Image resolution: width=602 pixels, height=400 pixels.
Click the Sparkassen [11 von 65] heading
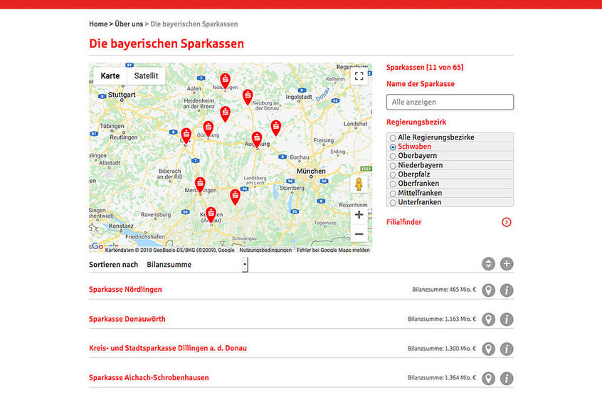(x=425, y=67)
